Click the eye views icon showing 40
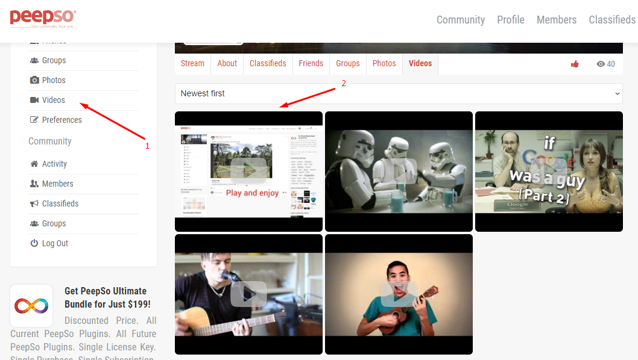This screenshot has height=360, width=638. point(601,64)
